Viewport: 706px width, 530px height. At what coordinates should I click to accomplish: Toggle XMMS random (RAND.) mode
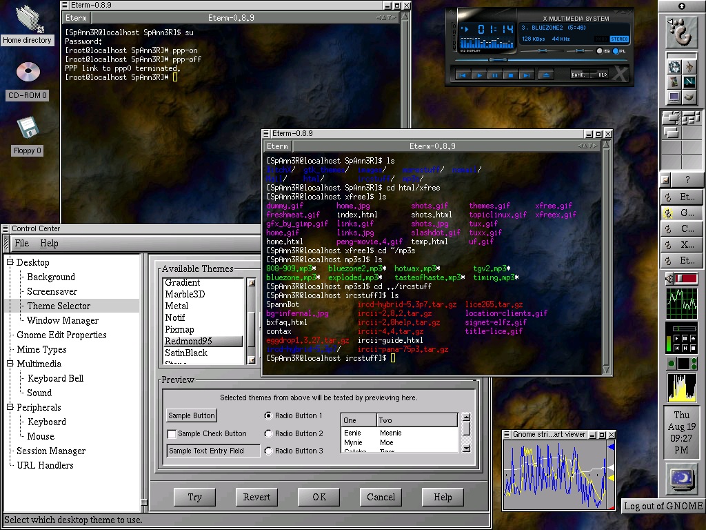[578, 75]
